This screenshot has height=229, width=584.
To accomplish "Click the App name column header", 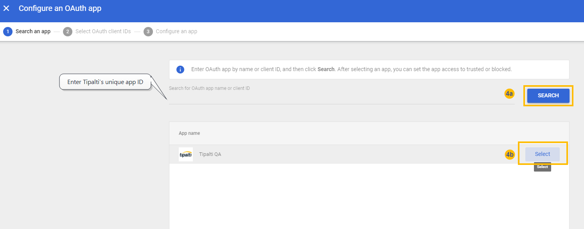I will point(189,133).
